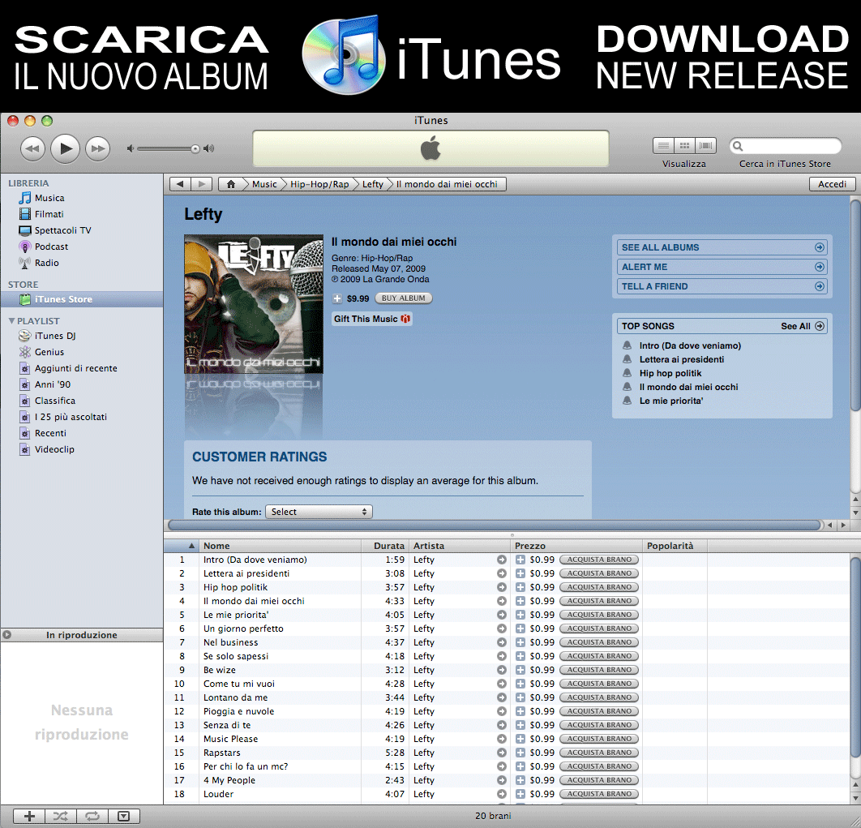This screenshot has height=828, width=861.
Task: Open the Anni '90 playlist
Action: [x=52, y=384]
